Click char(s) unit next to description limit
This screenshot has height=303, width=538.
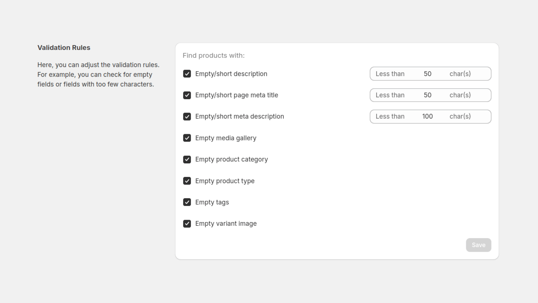point(460,74)
